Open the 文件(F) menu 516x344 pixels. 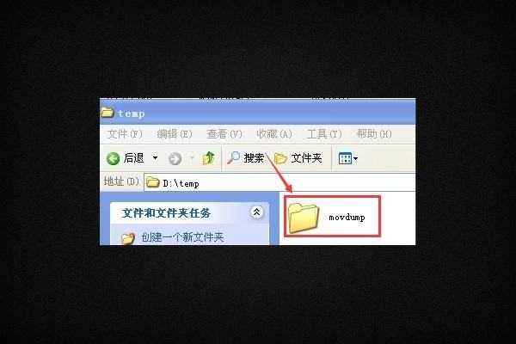125,134
